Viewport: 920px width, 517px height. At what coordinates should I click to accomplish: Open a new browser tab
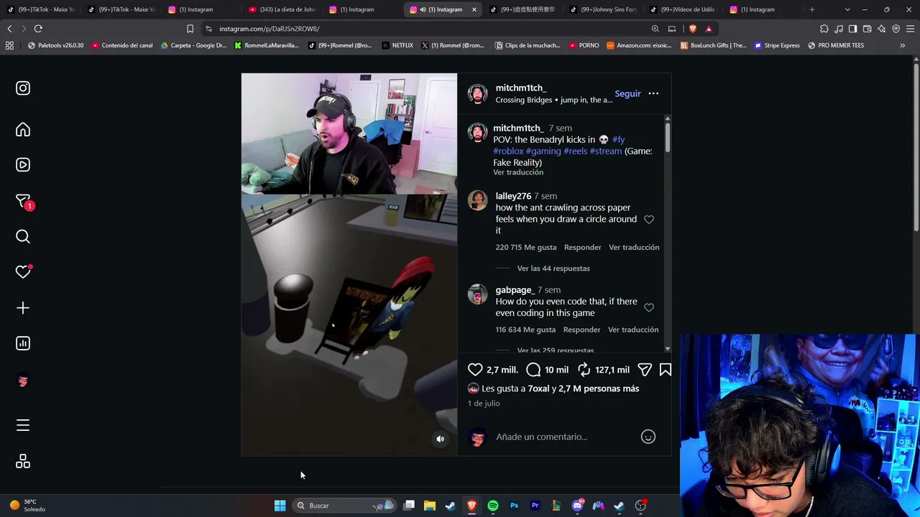coord(812,9)
